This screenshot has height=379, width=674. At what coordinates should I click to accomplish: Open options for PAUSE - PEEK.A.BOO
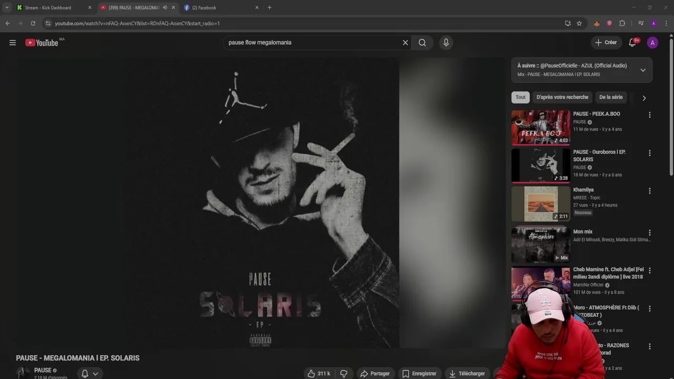pos(649,115)
